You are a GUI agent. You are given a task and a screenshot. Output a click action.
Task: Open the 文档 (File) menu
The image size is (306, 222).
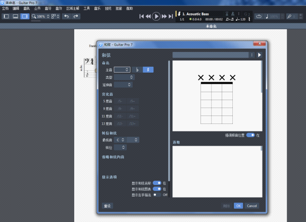(5, 8)
